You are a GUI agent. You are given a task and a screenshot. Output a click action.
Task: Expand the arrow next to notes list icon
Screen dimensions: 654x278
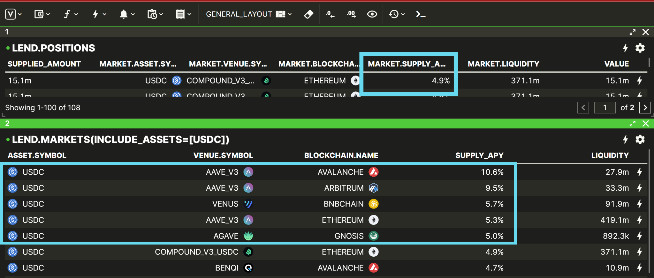pyautogui.click(x=189, y=14)
